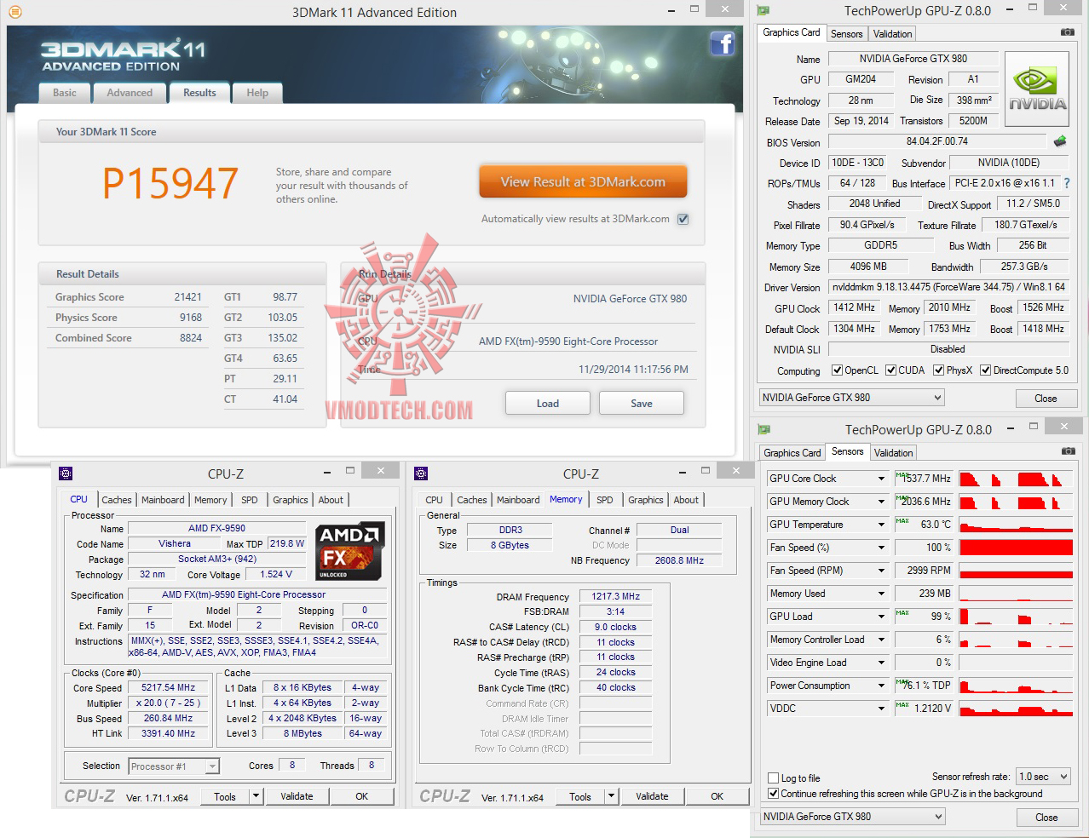
Task: Toggle continue refreshing while GPU-Z in background
Action: [774, 794]
